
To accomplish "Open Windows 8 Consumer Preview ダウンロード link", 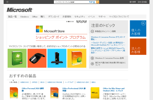I will 108,38.
